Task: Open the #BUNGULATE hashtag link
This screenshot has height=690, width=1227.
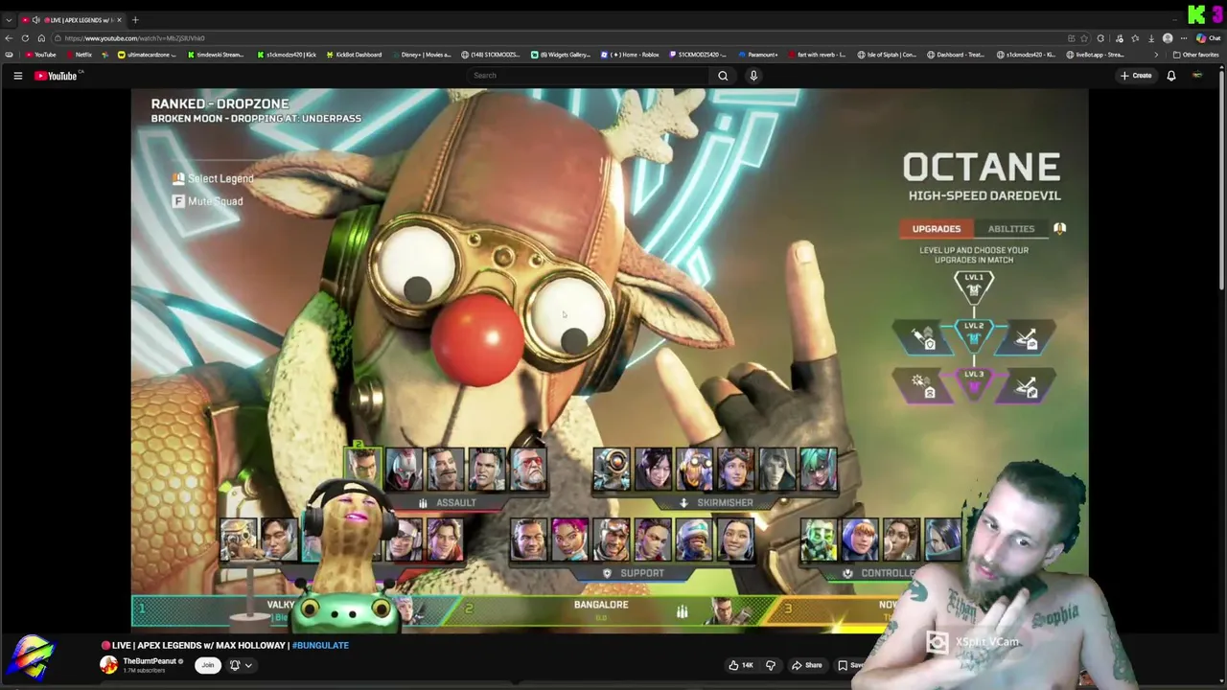Action: [320, 645]
